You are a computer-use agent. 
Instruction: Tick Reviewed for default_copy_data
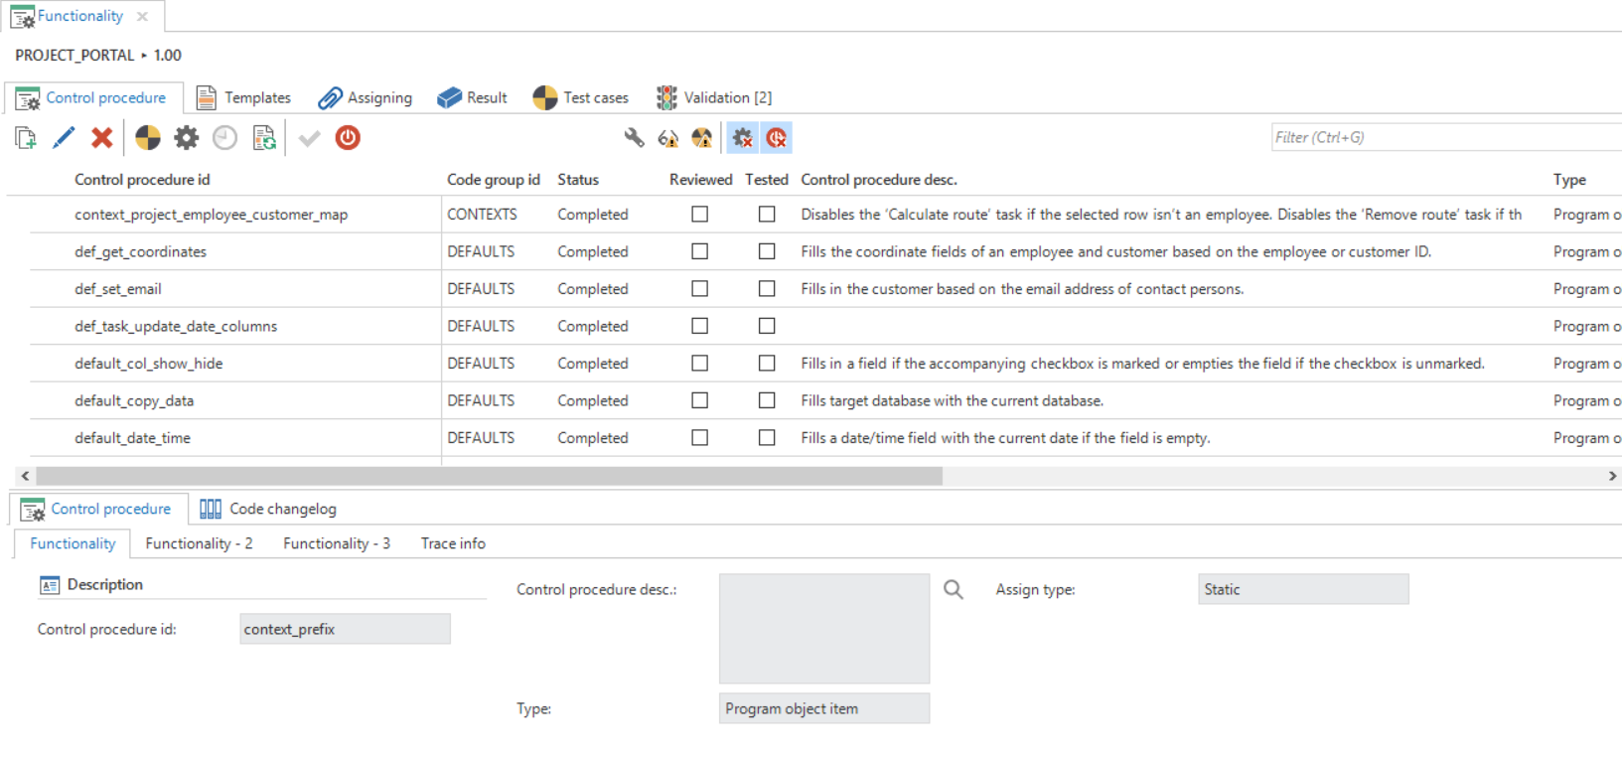tap(700, 400)
